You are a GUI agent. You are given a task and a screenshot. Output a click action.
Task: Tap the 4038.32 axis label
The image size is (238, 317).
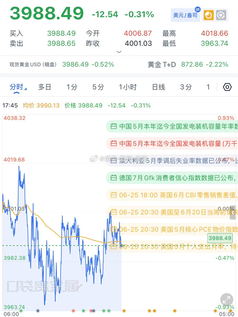[15, 118]
